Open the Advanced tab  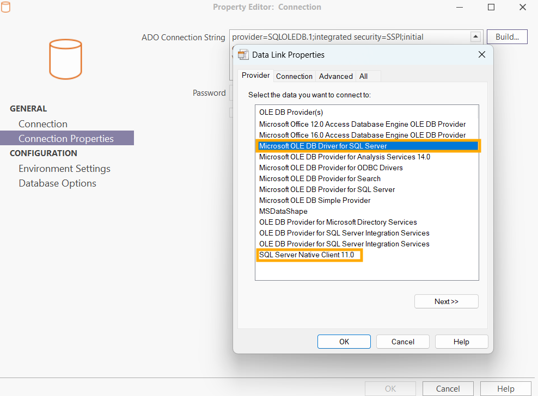335,76
